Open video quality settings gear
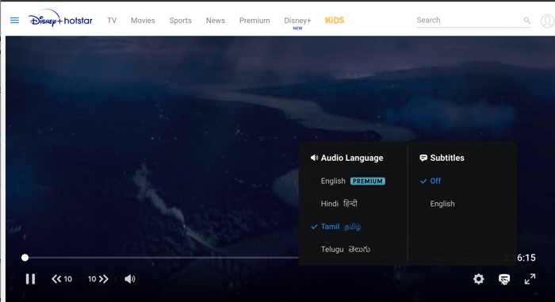555x302 pixels. tap(479, 279)
